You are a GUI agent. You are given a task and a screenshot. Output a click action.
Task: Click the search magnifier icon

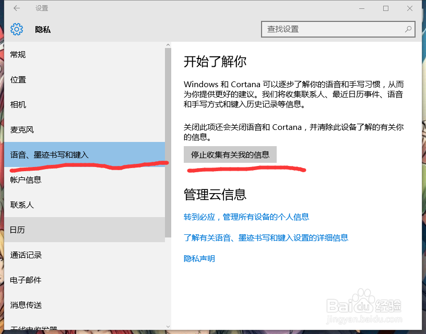[x=408, y=29]
